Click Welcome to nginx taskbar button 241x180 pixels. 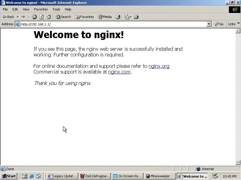(x=192, y=176)
